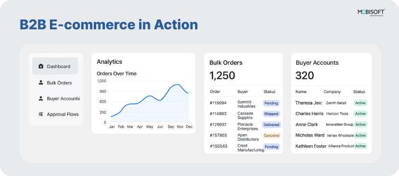Image resolution: width=399 pixels, height=176 pixels.
Task: Click the Pending status for order #155543
Action: click(x=271, y=147)
